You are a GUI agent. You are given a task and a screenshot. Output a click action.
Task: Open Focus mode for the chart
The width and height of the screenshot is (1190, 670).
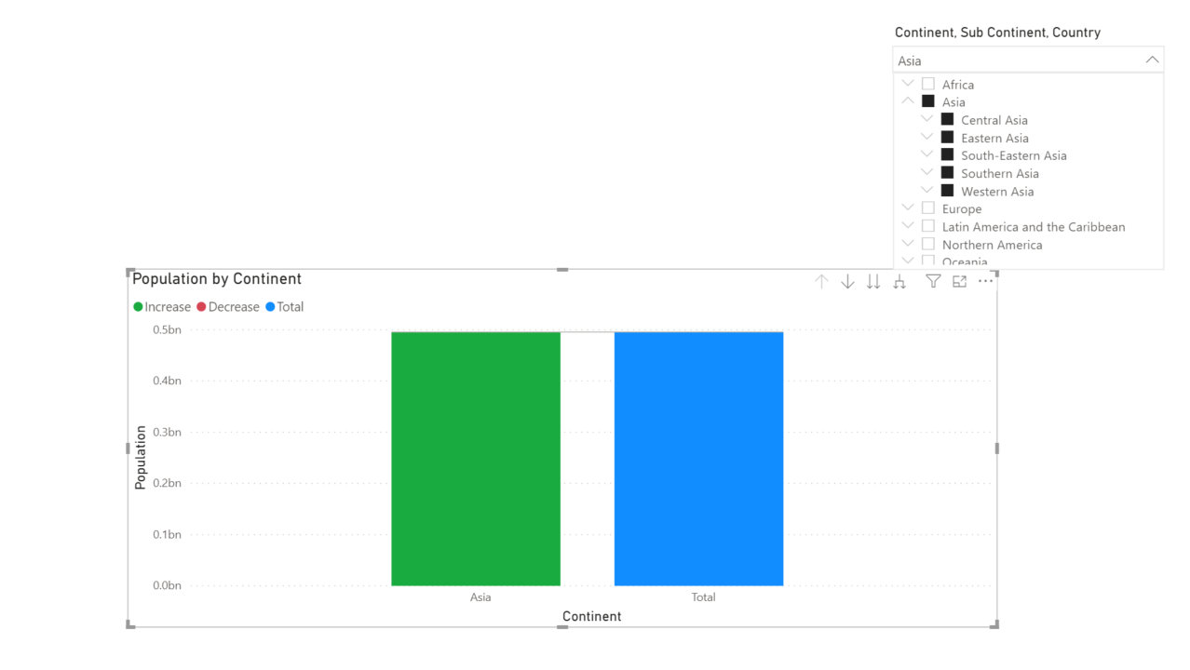point(959,281)
